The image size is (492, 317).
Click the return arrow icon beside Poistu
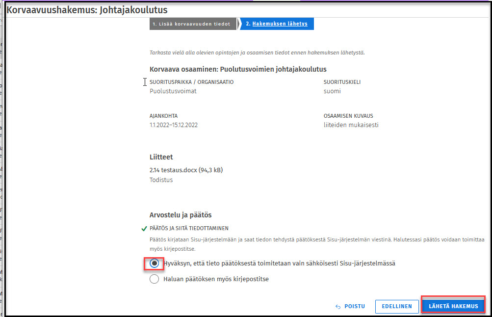[338, 306]
